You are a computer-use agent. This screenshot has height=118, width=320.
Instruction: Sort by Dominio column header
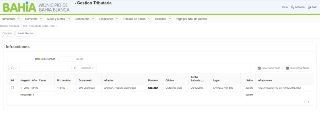click(153, 81)
